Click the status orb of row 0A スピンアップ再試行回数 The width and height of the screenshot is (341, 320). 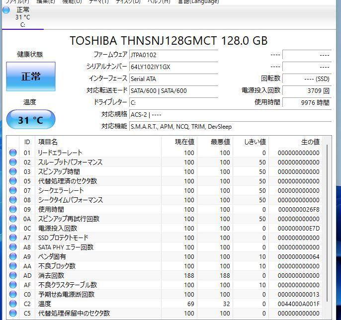(x=13, y=219)
